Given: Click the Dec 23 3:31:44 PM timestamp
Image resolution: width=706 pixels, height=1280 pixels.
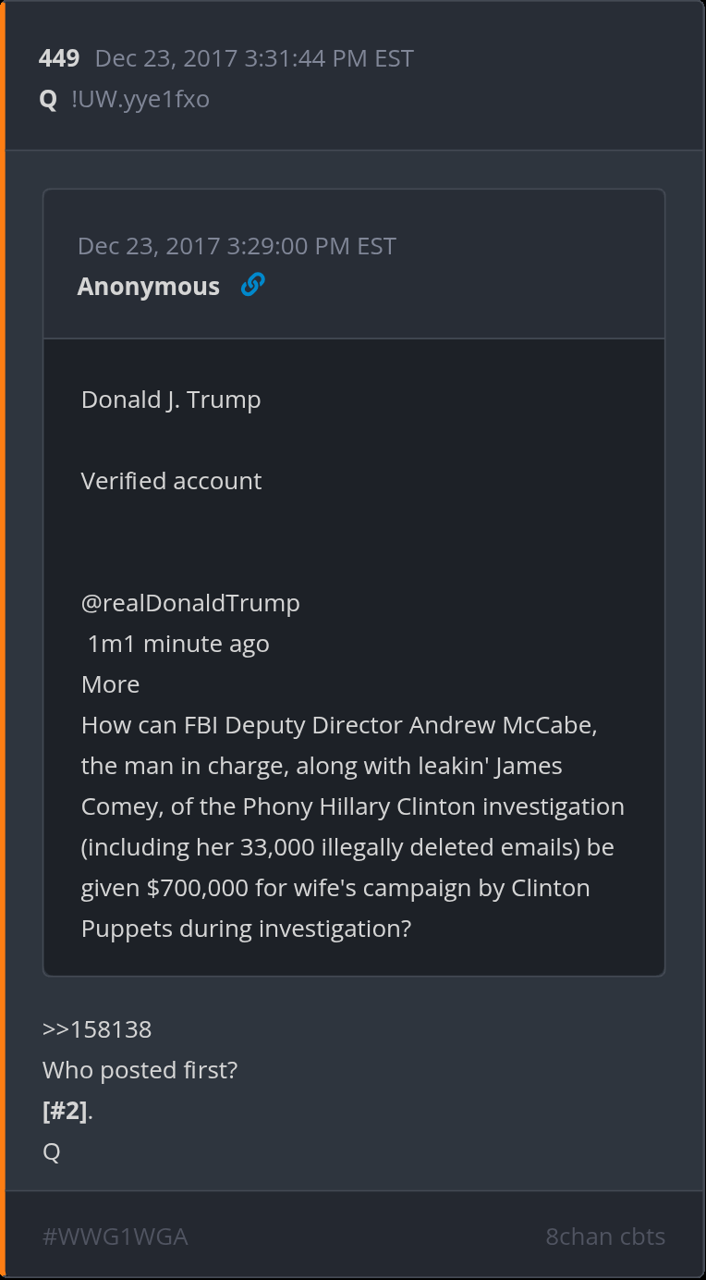Looking at the screenshot, I should point(254,59).
